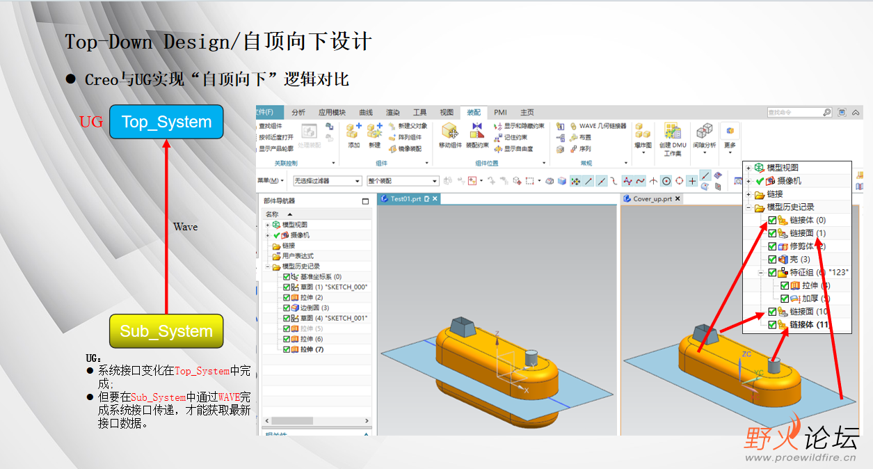Image resolution: width=873 pixels, height=469 pixels.
Task: Open the WAVE 几何链接器 tool
Action: tap(598, 126)
